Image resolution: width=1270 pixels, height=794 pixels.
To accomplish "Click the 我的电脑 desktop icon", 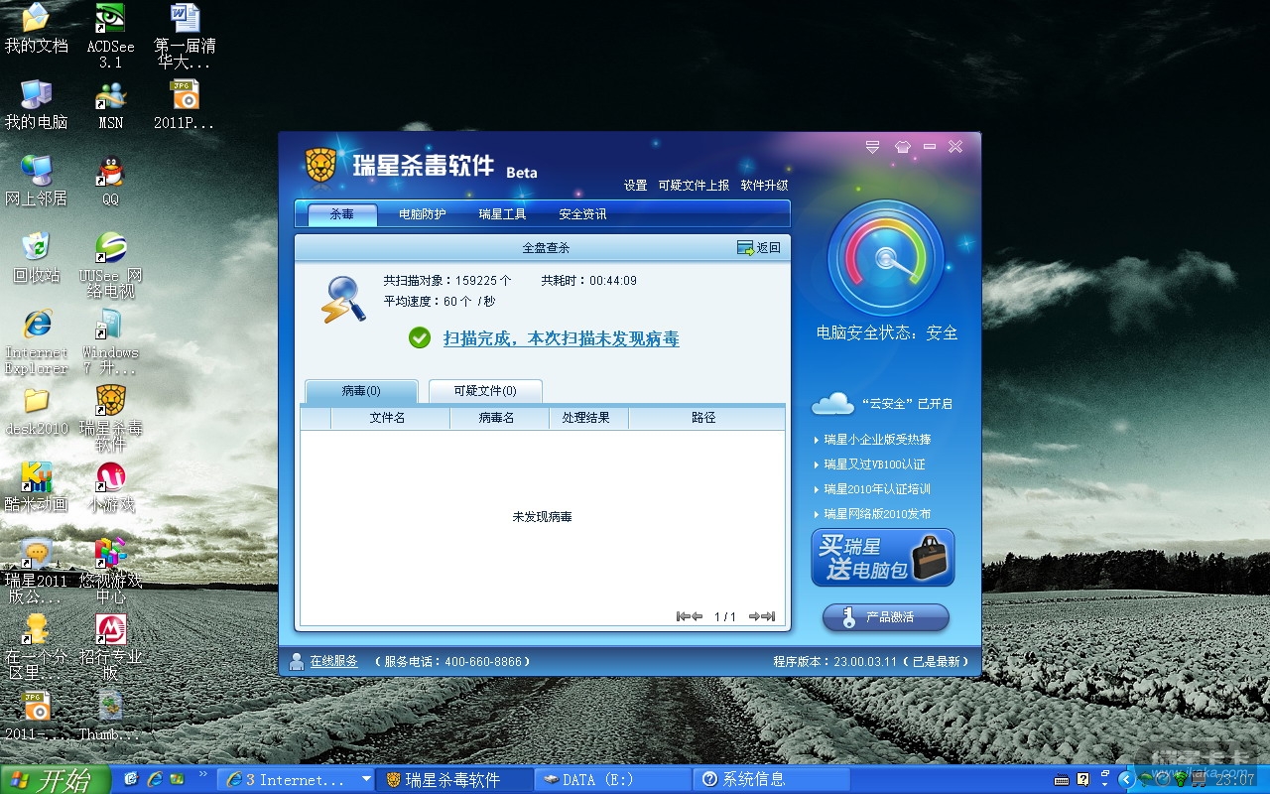I will pyautogui.click(x=36, y=105).
